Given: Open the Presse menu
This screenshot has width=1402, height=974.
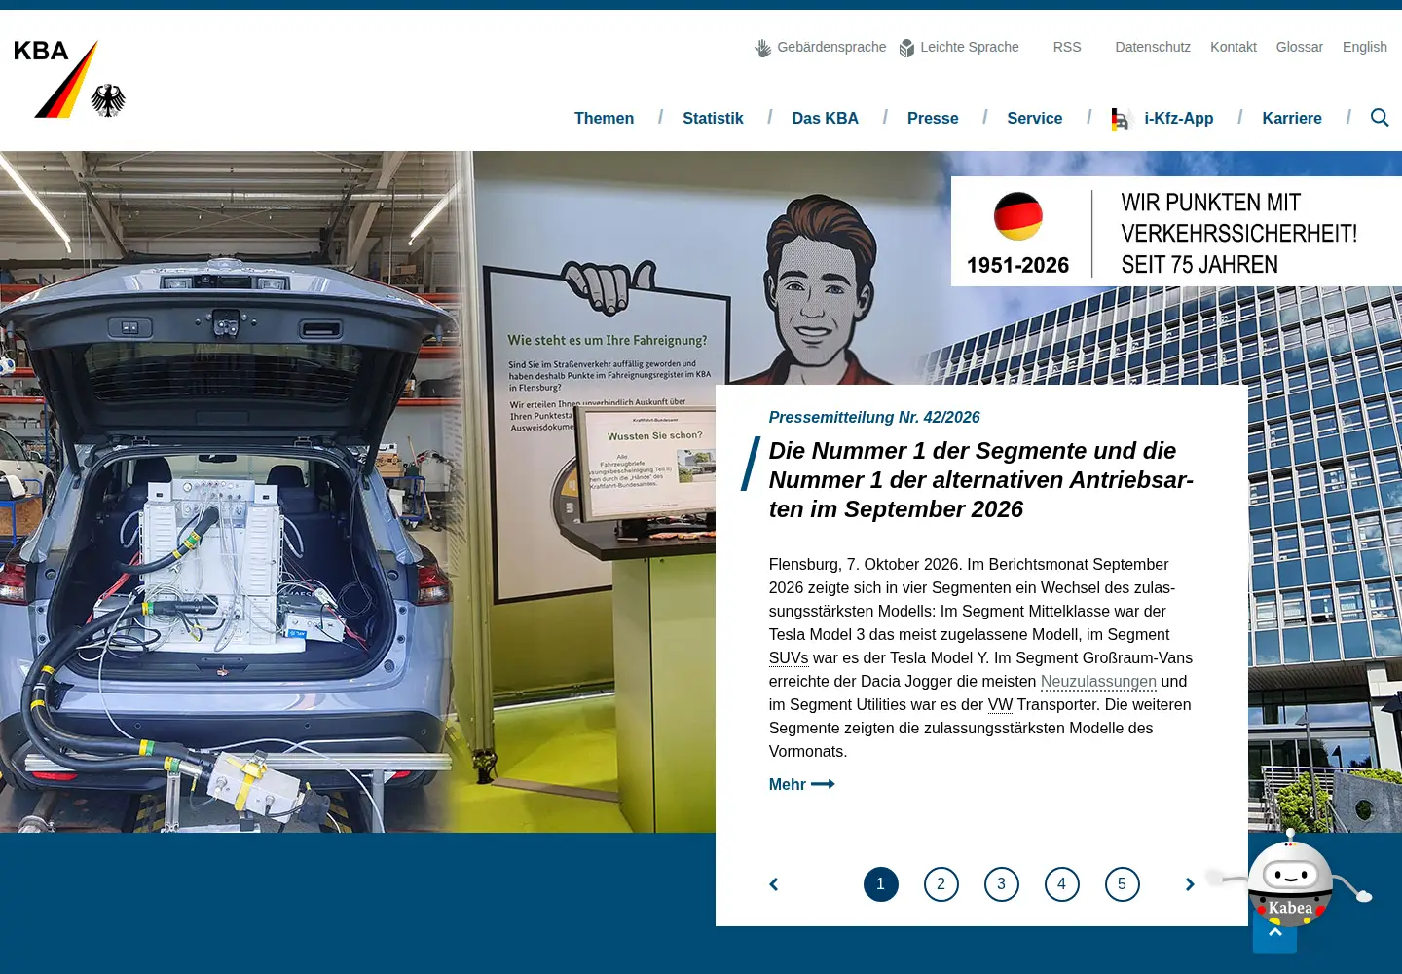Looking at the screenshot, I should [x=933, y=119].
